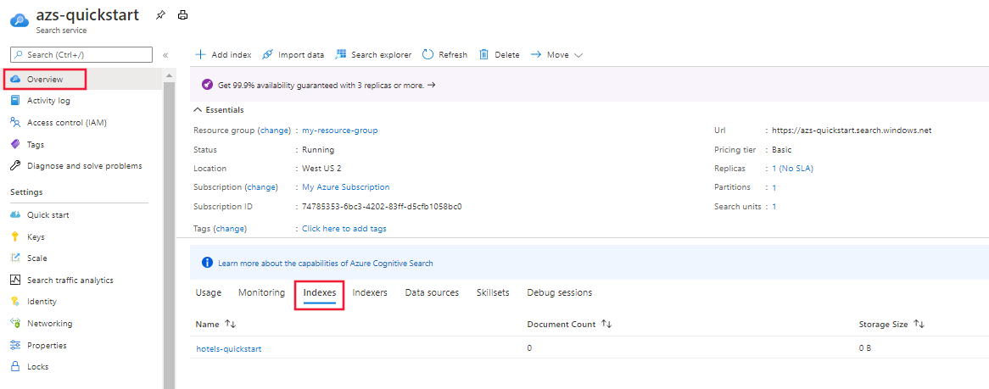Image resolution: width=989 pixels, height=389 pixels.
Task: Click the Properties sliders icon
Action: click(16, 346)
